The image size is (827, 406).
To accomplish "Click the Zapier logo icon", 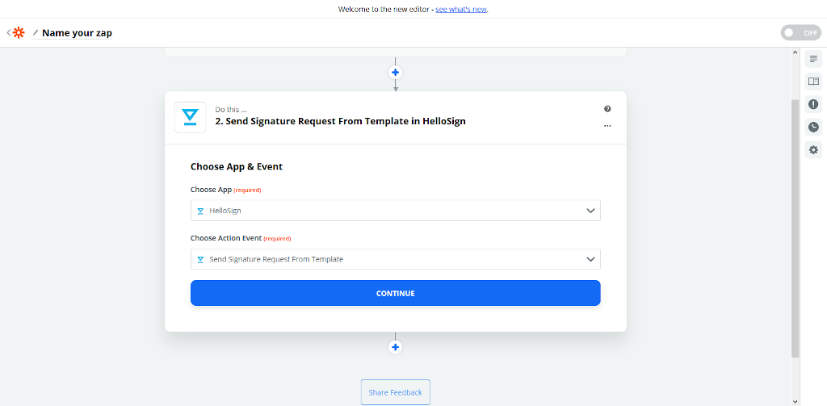I will pyautogui.click(x=19, y=33).
